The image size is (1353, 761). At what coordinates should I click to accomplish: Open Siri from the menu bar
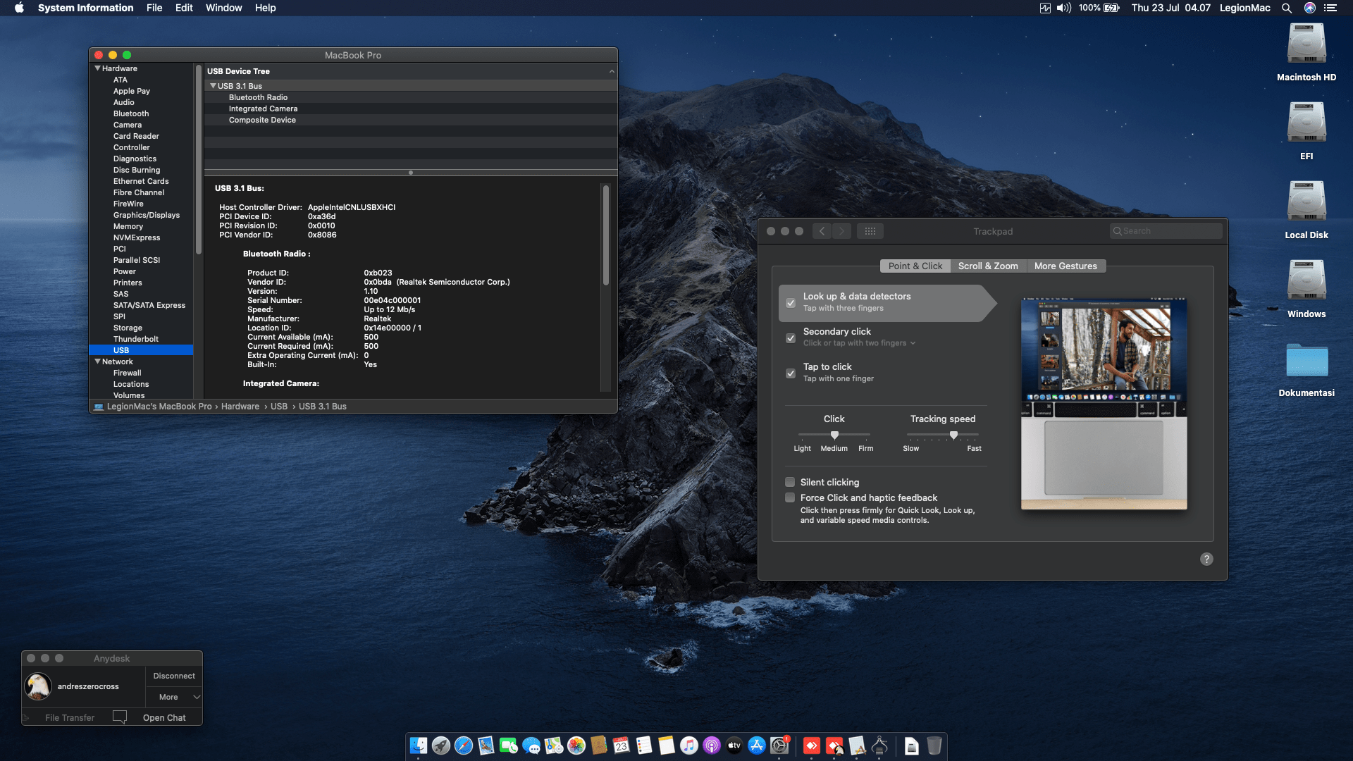1310,8
